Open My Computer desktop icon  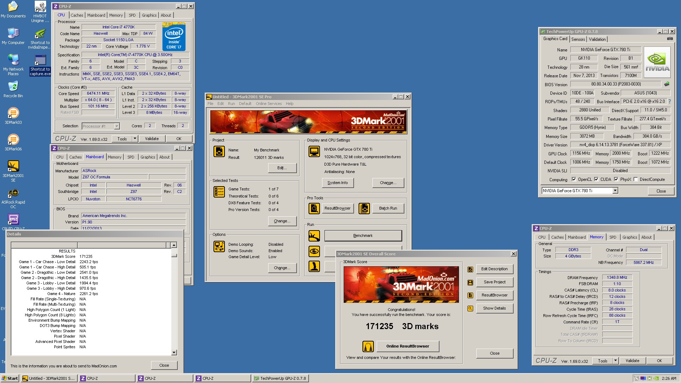point(13,36)
